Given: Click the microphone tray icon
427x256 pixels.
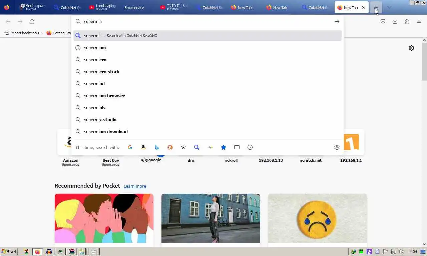Looking at the screenshot, I should click(369, 252).
